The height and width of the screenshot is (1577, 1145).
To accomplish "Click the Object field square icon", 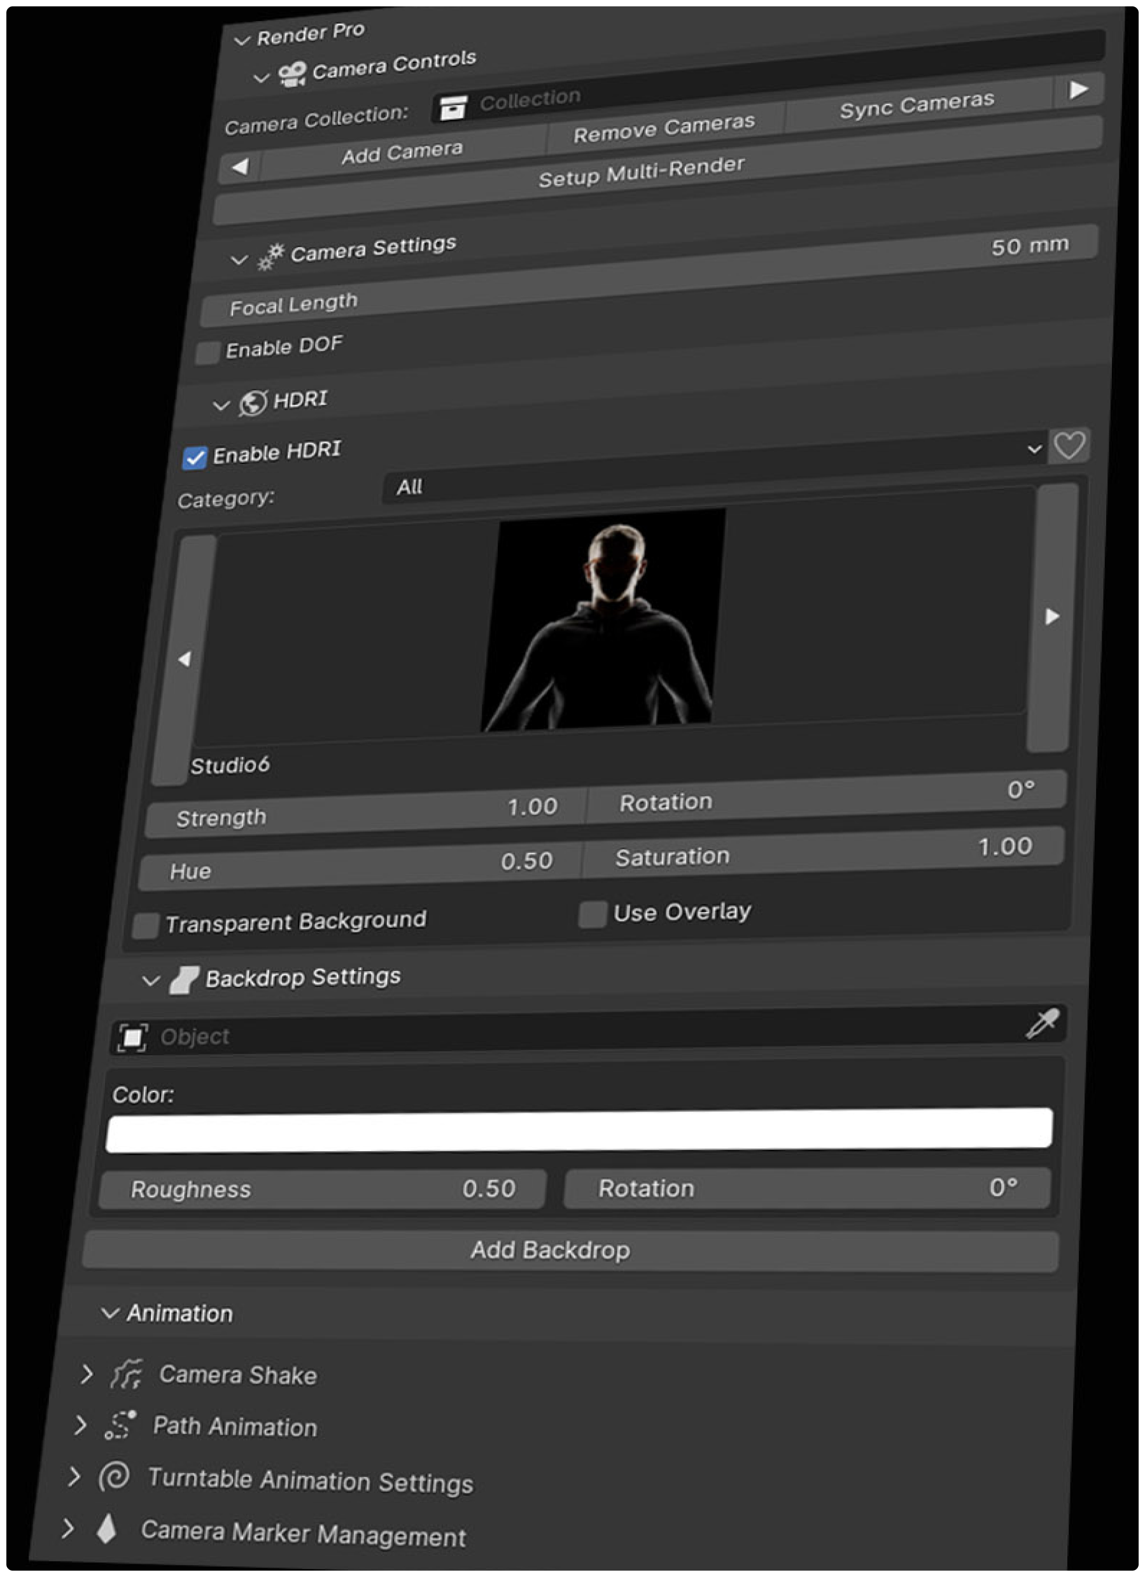I will click(132, 1037).
